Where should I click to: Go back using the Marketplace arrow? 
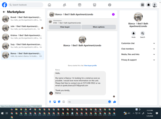[4, 12]
